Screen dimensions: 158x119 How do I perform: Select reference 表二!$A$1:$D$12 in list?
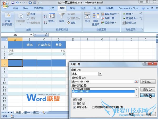[103, 89]
